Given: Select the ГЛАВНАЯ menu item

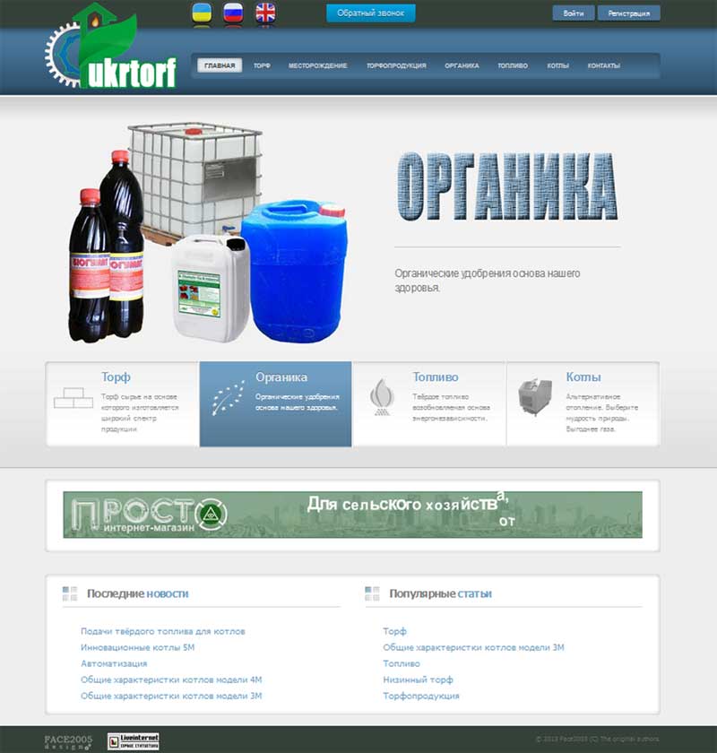Looking at the screenshot, I should click(x=220, y=65).
